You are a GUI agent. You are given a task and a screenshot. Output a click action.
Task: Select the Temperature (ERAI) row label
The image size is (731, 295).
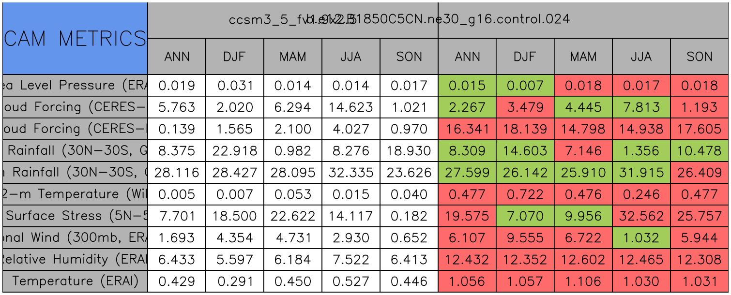coord(75,281)
